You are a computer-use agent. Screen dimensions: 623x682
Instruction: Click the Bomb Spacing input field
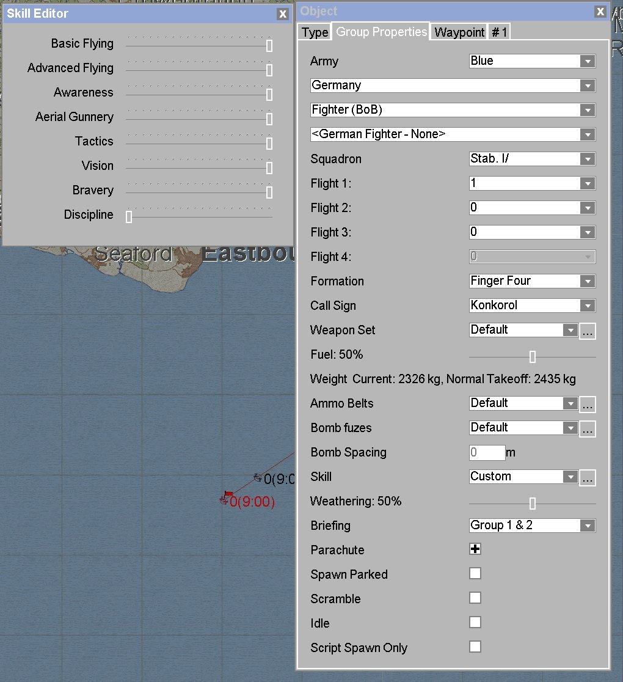487,452
